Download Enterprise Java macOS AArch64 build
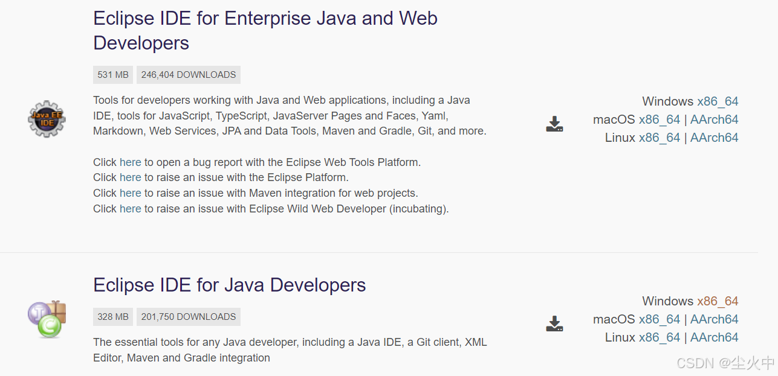The width and height of the screenshot is (778, 376). 715,119
